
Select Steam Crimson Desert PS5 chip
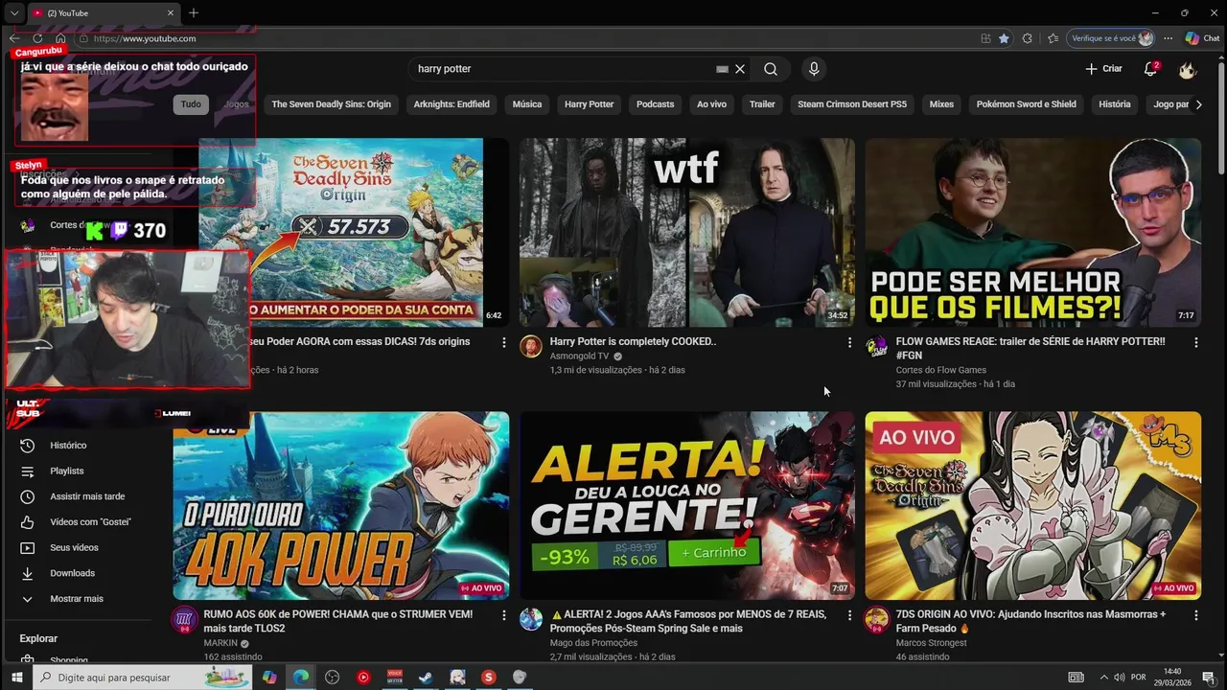click(852, 104)
